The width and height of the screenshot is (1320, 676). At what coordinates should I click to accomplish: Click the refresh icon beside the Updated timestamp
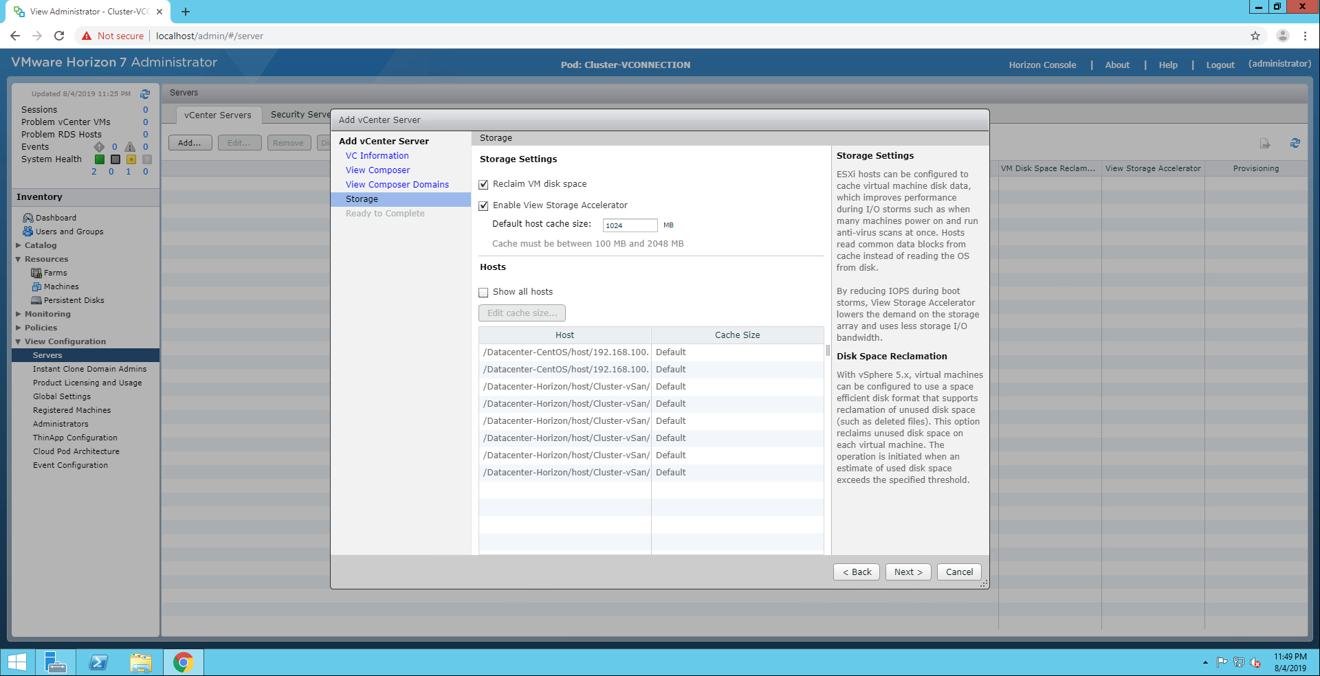[145, 94]
